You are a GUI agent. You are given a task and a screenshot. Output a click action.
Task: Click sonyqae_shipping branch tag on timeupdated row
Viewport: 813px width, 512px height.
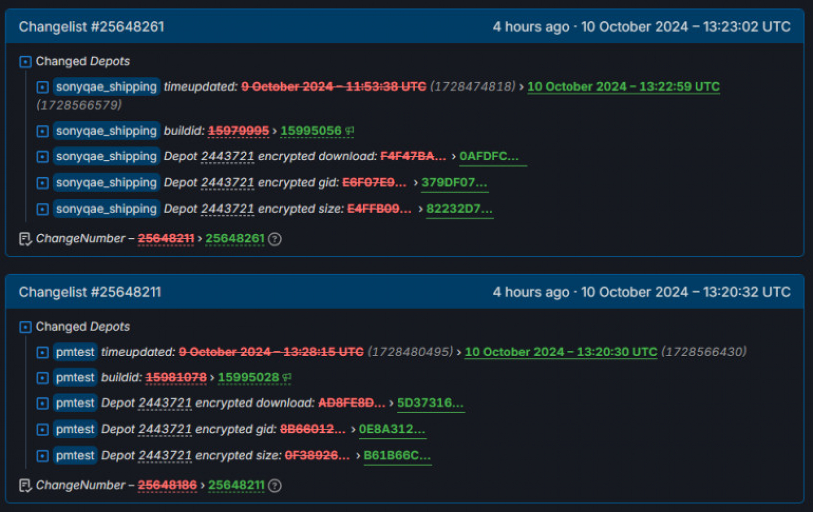[x=106, y=86]
